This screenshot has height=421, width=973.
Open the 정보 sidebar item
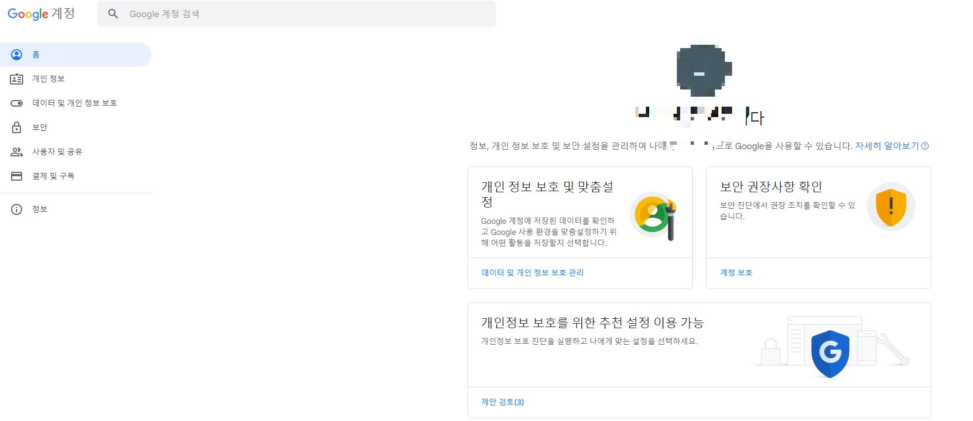pyautogui.click(x=76, y=209)
